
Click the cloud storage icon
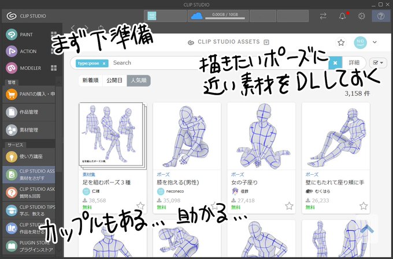pos(196,16)
